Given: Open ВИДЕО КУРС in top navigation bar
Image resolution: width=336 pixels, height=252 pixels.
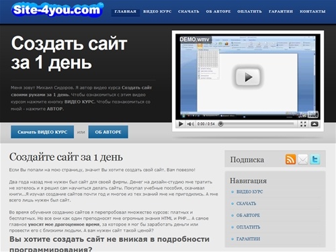Looking at the screenshot, I should pos(157,11).
